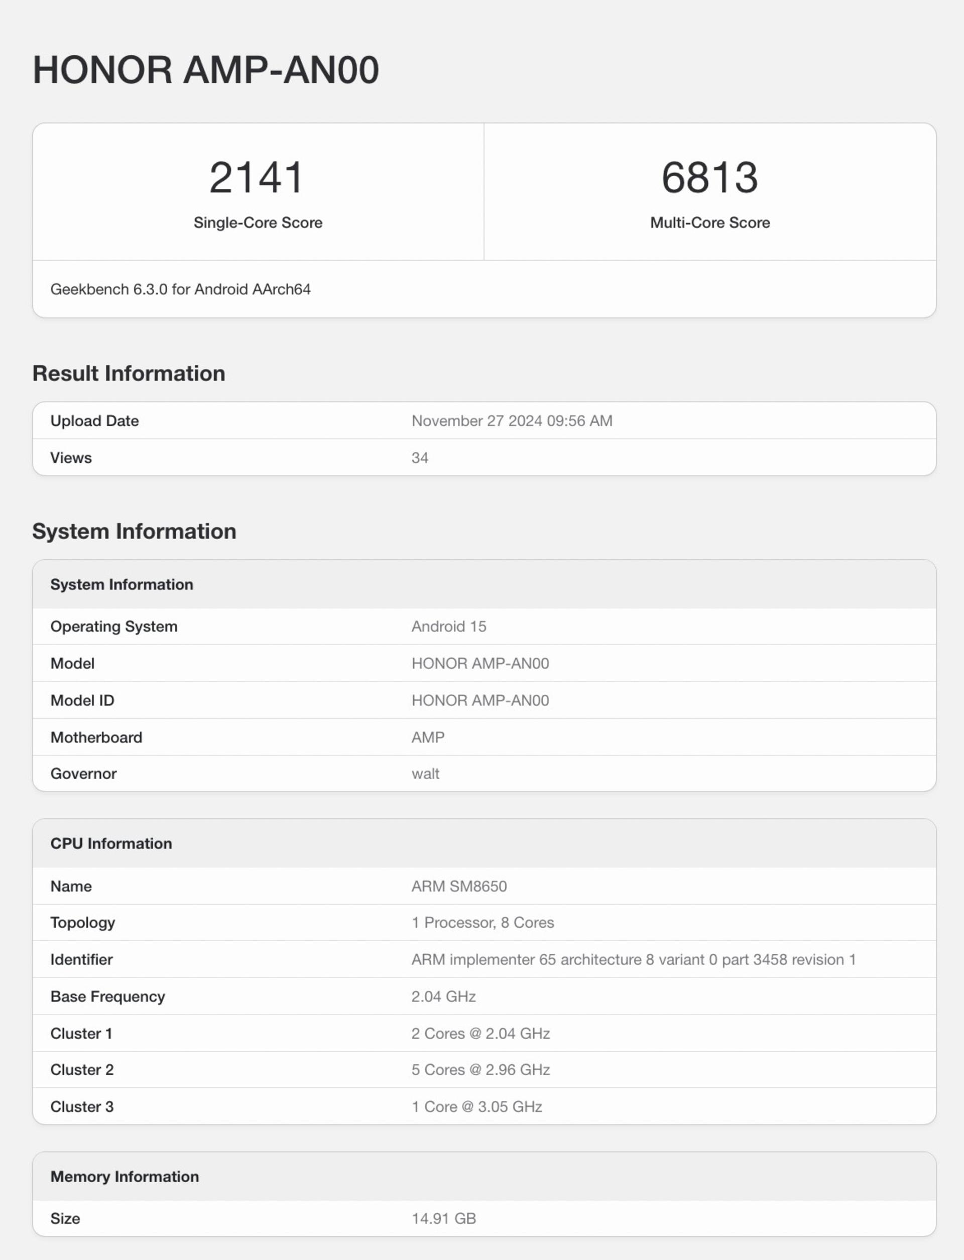
Task: Select the Operating System value Android 15
Action: coord(449,626)
